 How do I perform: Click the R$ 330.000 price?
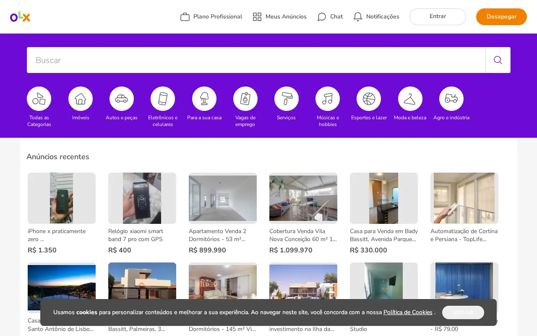click(x=368, y=250)
